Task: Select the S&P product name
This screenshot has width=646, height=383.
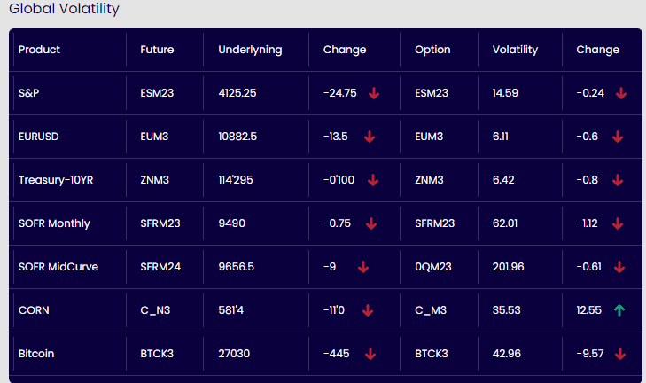Action: point(28,93)
